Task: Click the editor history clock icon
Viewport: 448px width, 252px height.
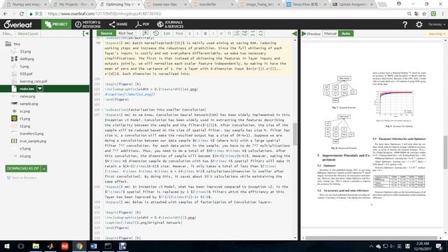Action: [156, 34]
